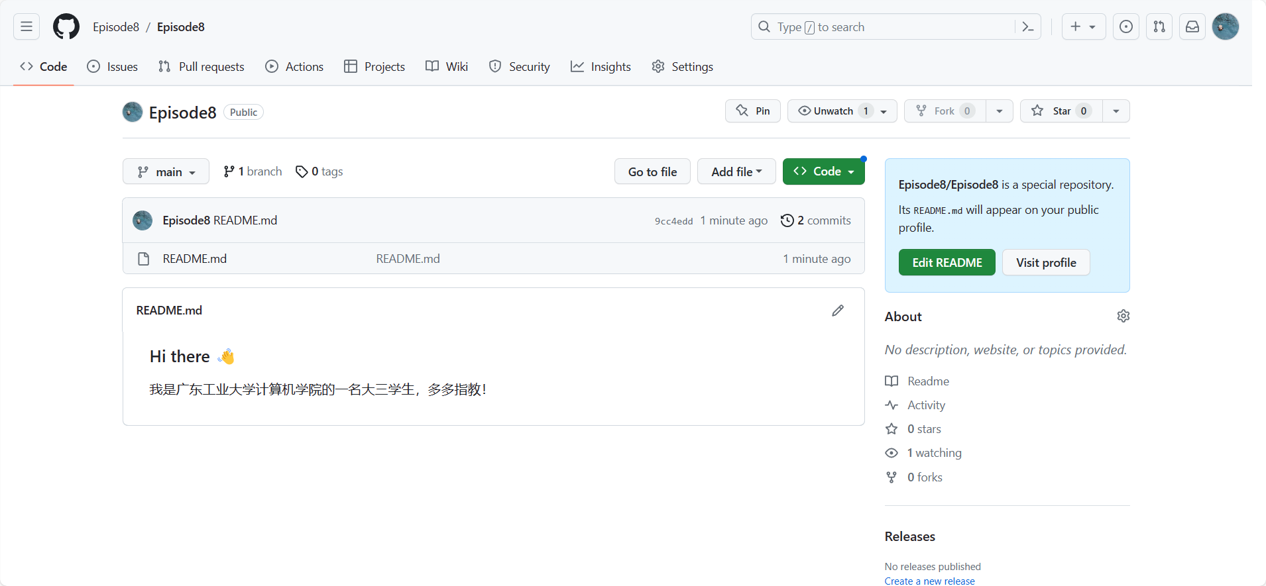Open About settings gear icon
Screen dimensions: 1266x586
coord(1123,317)
